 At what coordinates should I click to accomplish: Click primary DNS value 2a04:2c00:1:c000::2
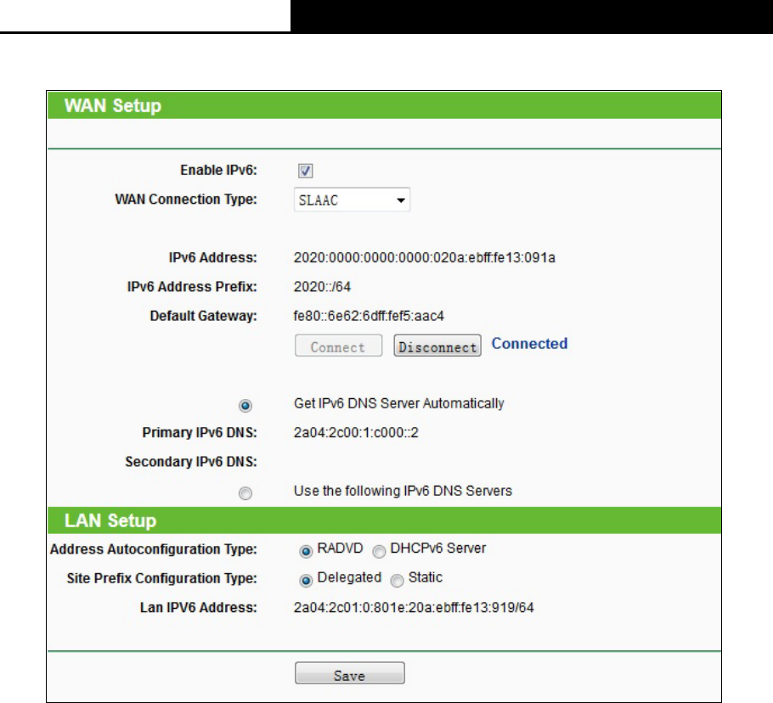click(x=356, y=432)
